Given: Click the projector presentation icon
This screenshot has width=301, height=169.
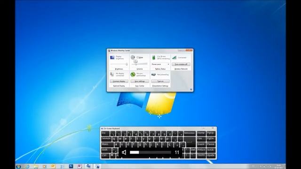Looking at the screenshot, I should [154, 74].
